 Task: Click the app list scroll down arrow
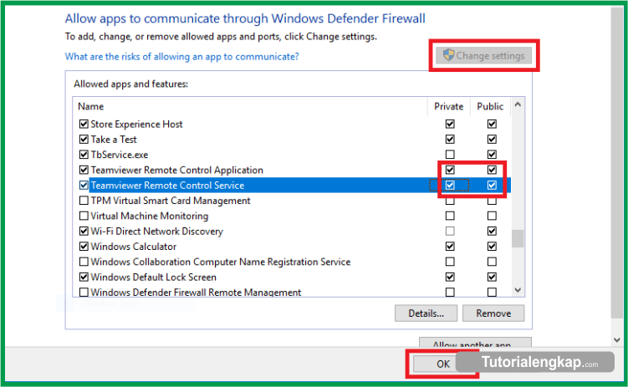518,290
